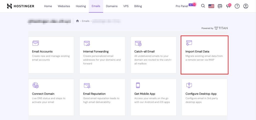Open the store marketplace icon
The image size is (256, 120).
coord(220,6)
